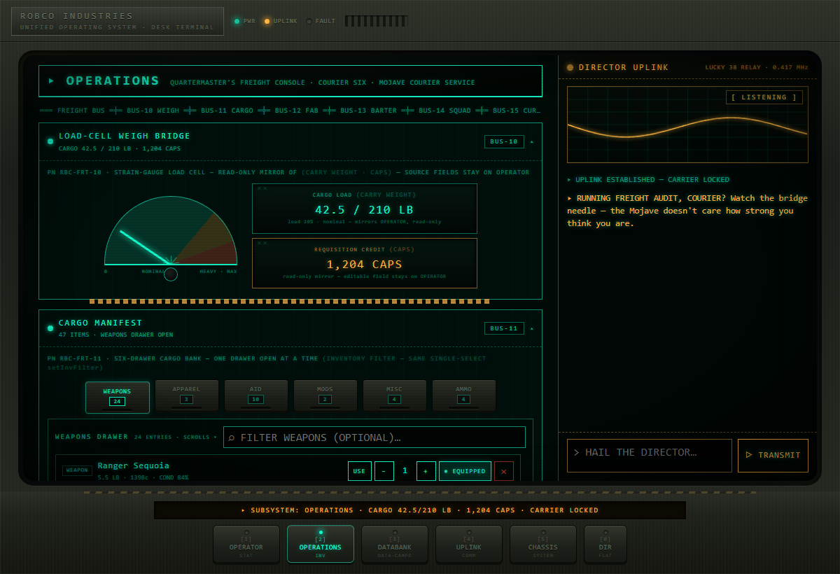Screen dimensions: 840x574
Task: Open the Weapons drawer
Action: tap(118, 397)
